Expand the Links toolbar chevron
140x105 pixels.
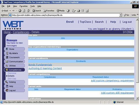138,15
